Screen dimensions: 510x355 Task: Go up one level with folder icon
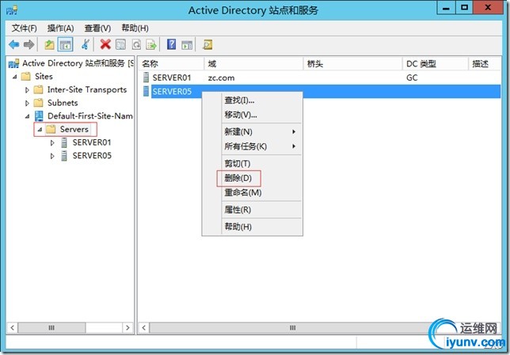point(49,44)
